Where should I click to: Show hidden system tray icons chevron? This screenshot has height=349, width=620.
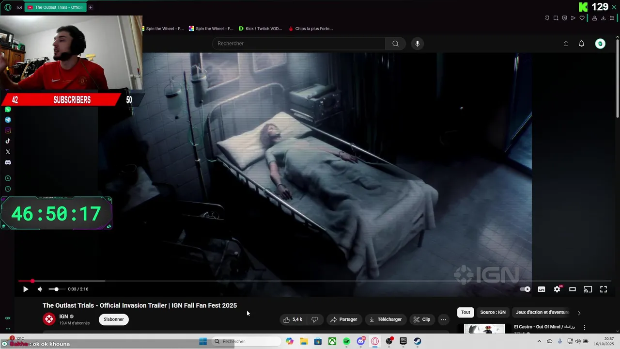[539, 341]
